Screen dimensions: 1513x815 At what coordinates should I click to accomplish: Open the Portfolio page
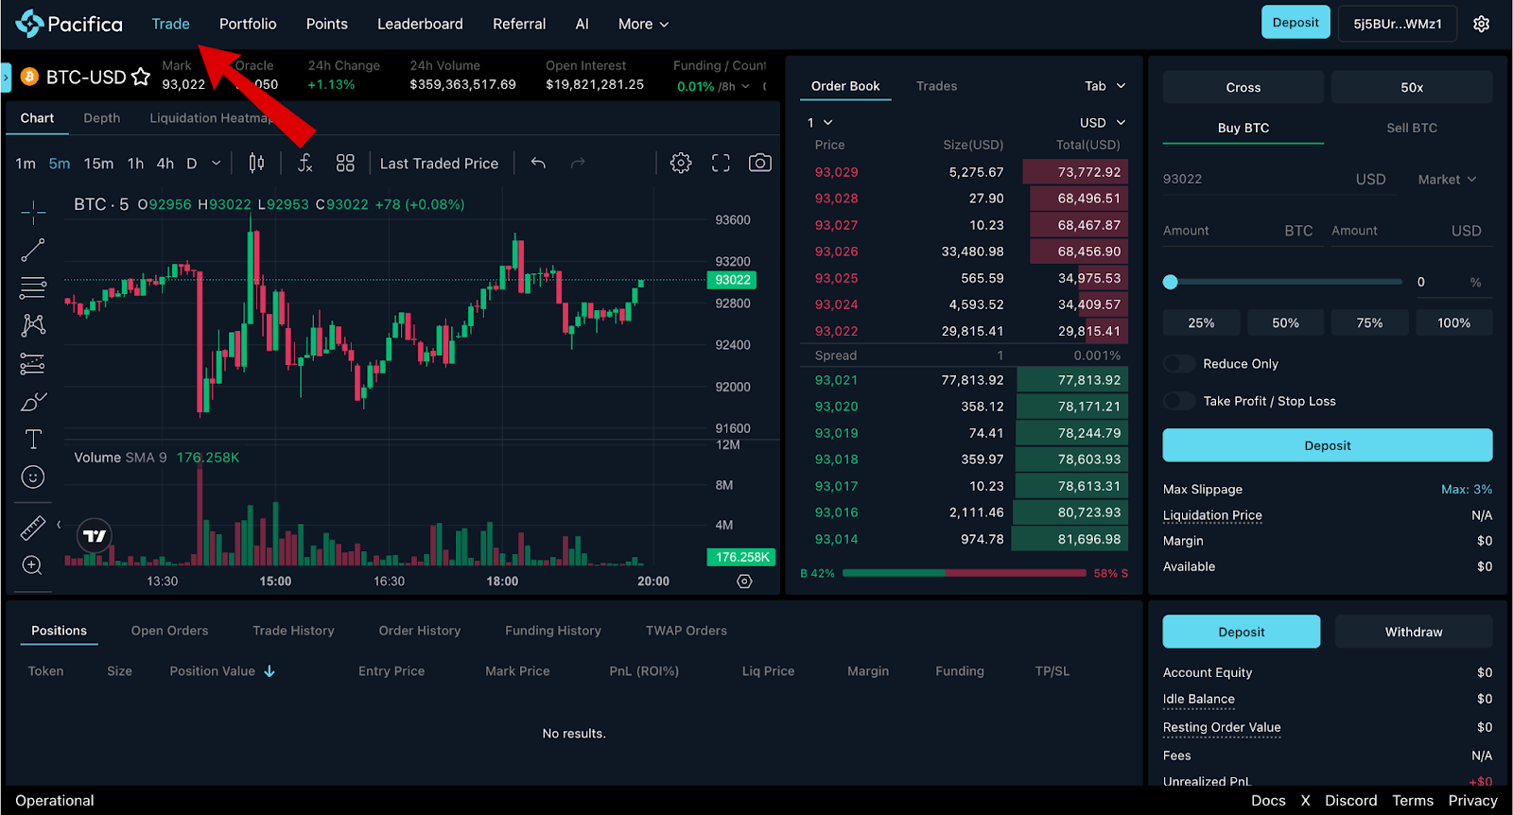pyautogui.click(x=248, y=24)
